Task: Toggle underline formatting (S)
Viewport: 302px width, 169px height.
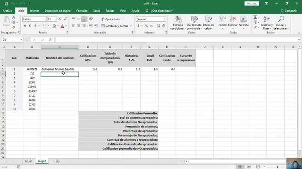Action: (35, 26)
